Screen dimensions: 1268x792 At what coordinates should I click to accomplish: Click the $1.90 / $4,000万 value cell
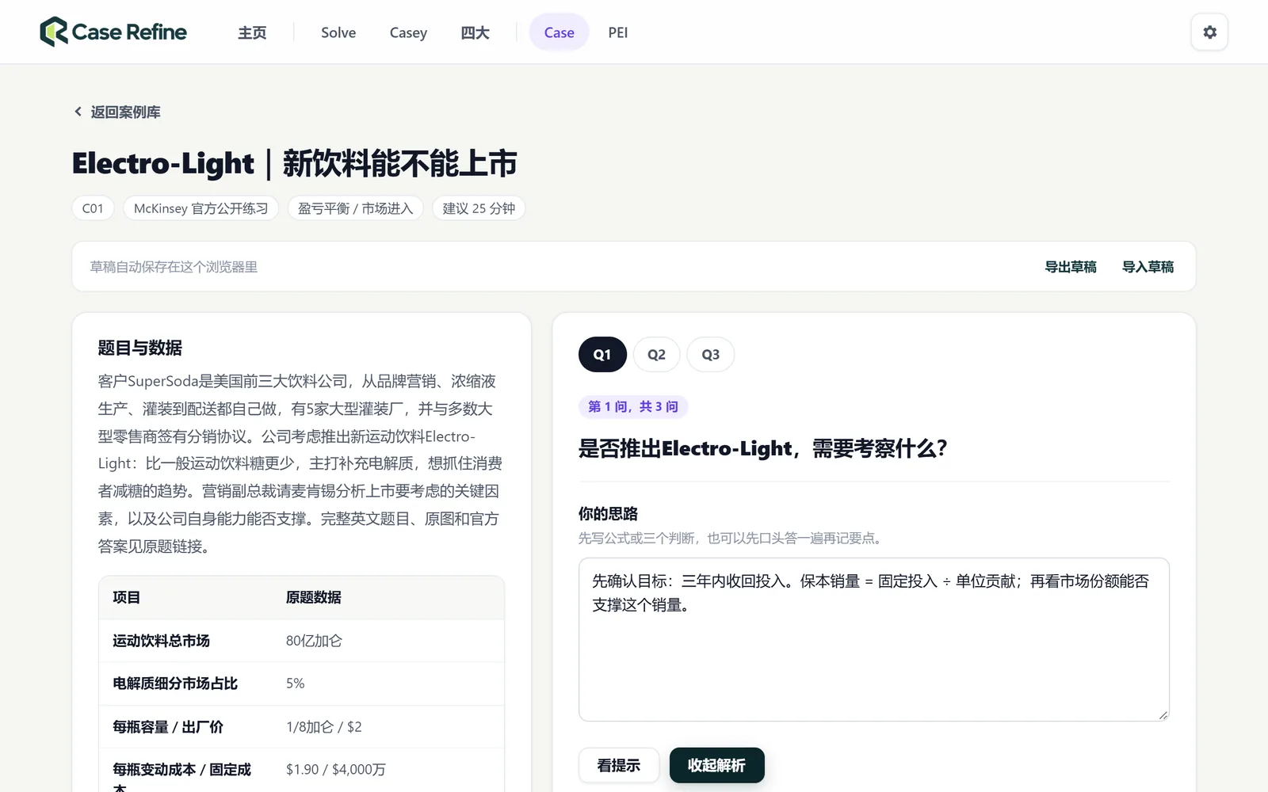pos(335,770)
